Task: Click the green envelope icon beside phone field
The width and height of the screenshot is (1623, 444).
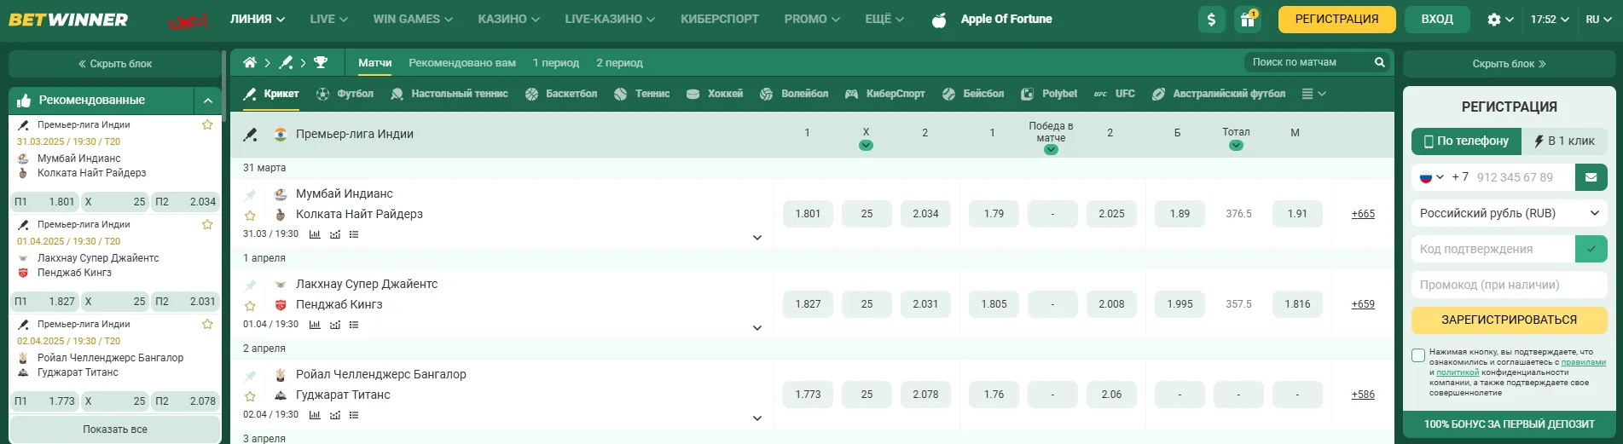Action: [1591, 177]
